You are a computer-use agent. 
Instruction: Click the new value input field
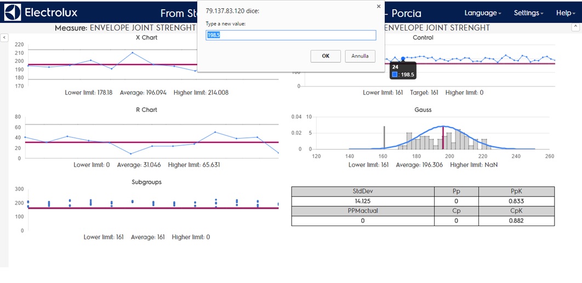coord(291,35)
